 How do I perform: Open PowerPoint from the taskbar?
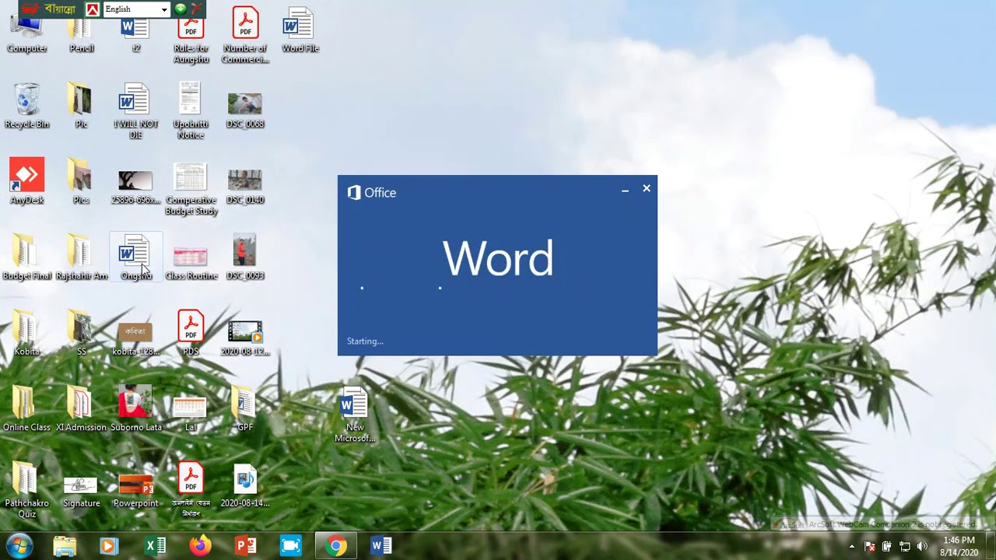click(x=245, y=546)
